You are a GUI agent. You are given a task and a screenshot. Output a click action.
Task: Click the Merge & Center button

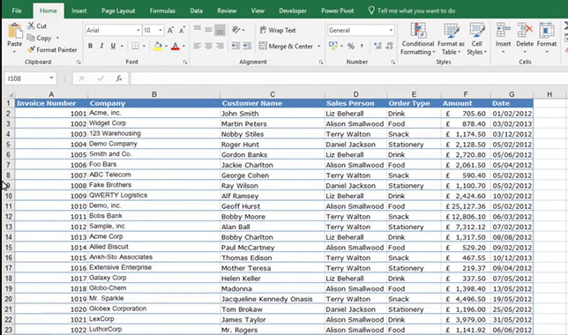(286, 46)
